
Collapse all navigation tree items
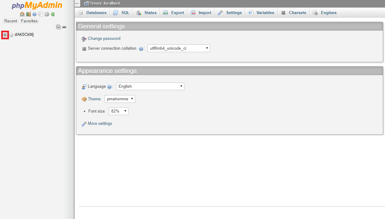58,27
